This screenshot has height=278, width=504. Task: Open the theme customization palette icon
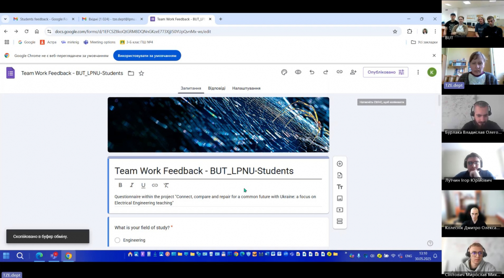click(284, 72)
